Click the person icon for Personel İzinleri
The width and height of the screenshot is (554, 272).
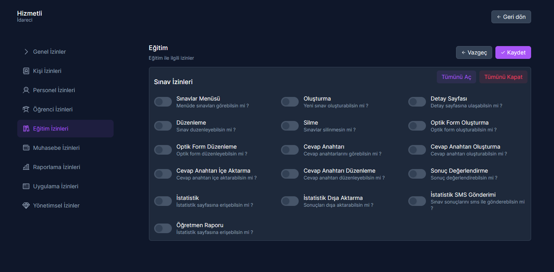[x=26, y=90]
